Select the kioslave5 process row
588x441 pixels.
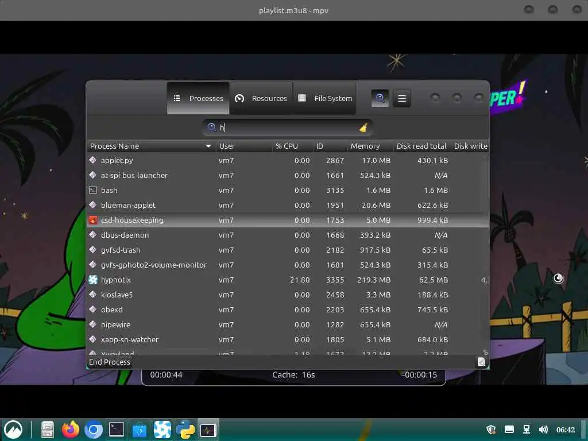pyautogui.click(x=288, y=295)
